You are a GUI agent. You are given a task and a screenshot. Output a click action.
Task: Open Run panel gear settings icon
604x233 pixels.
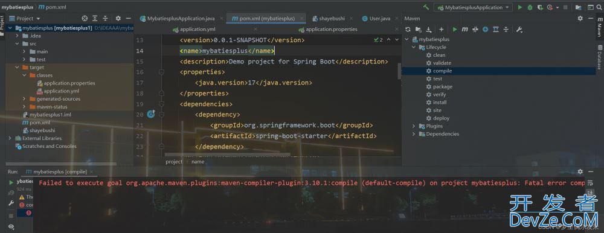[580, 172]
